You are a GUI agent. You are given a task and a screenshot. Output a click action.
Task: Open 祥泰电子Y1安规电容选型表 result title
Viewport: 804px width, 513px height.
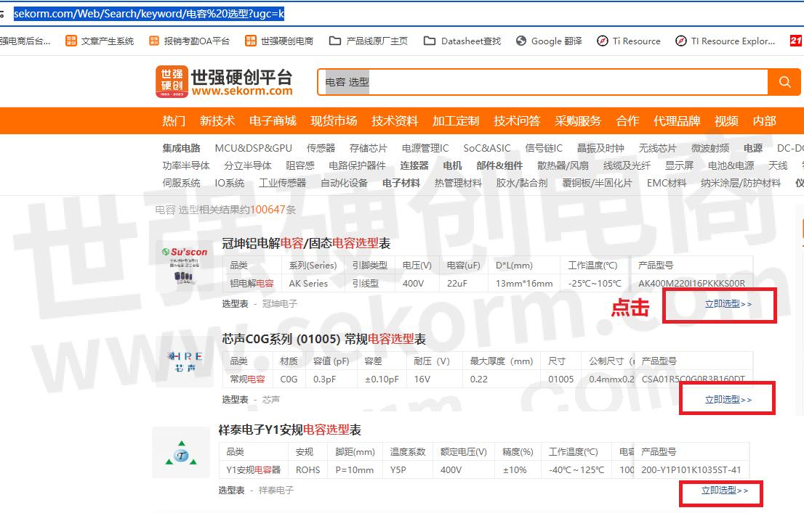[x=290, y=430]
